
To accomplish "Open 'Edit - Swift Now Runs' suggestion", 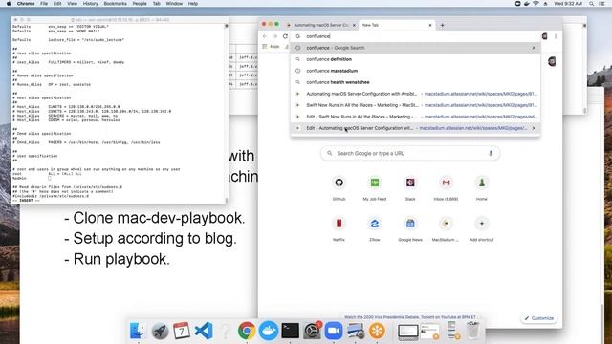I will [x=415, y=117].
